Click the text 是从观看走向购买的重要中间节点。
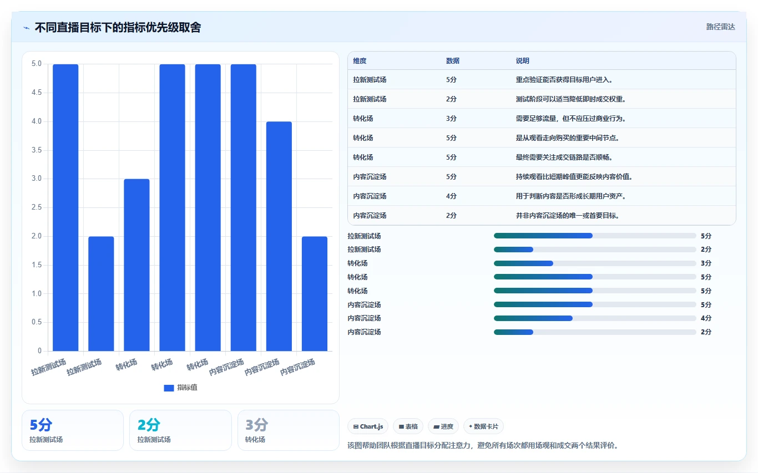The width and height of the screenshot is (758, 473). (x=568, y=138)
